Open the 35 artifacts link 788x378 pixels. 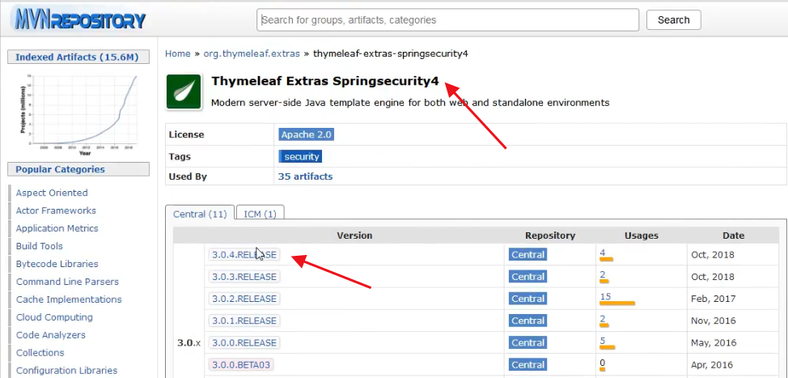click(x=305, y=176)
